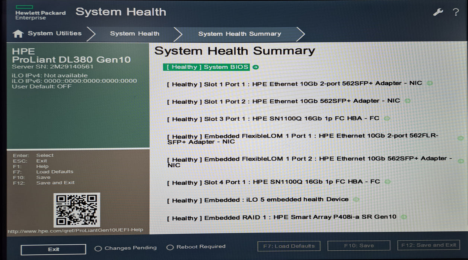Click the iLO IPv4: Not available text
This screenshot has width=468, height=260.
(50, 75)
